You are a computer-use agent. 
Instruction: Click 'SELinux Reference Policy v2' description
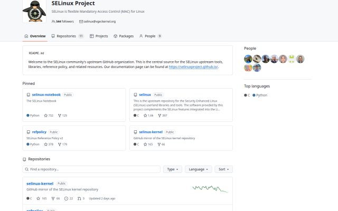point(44,138)
